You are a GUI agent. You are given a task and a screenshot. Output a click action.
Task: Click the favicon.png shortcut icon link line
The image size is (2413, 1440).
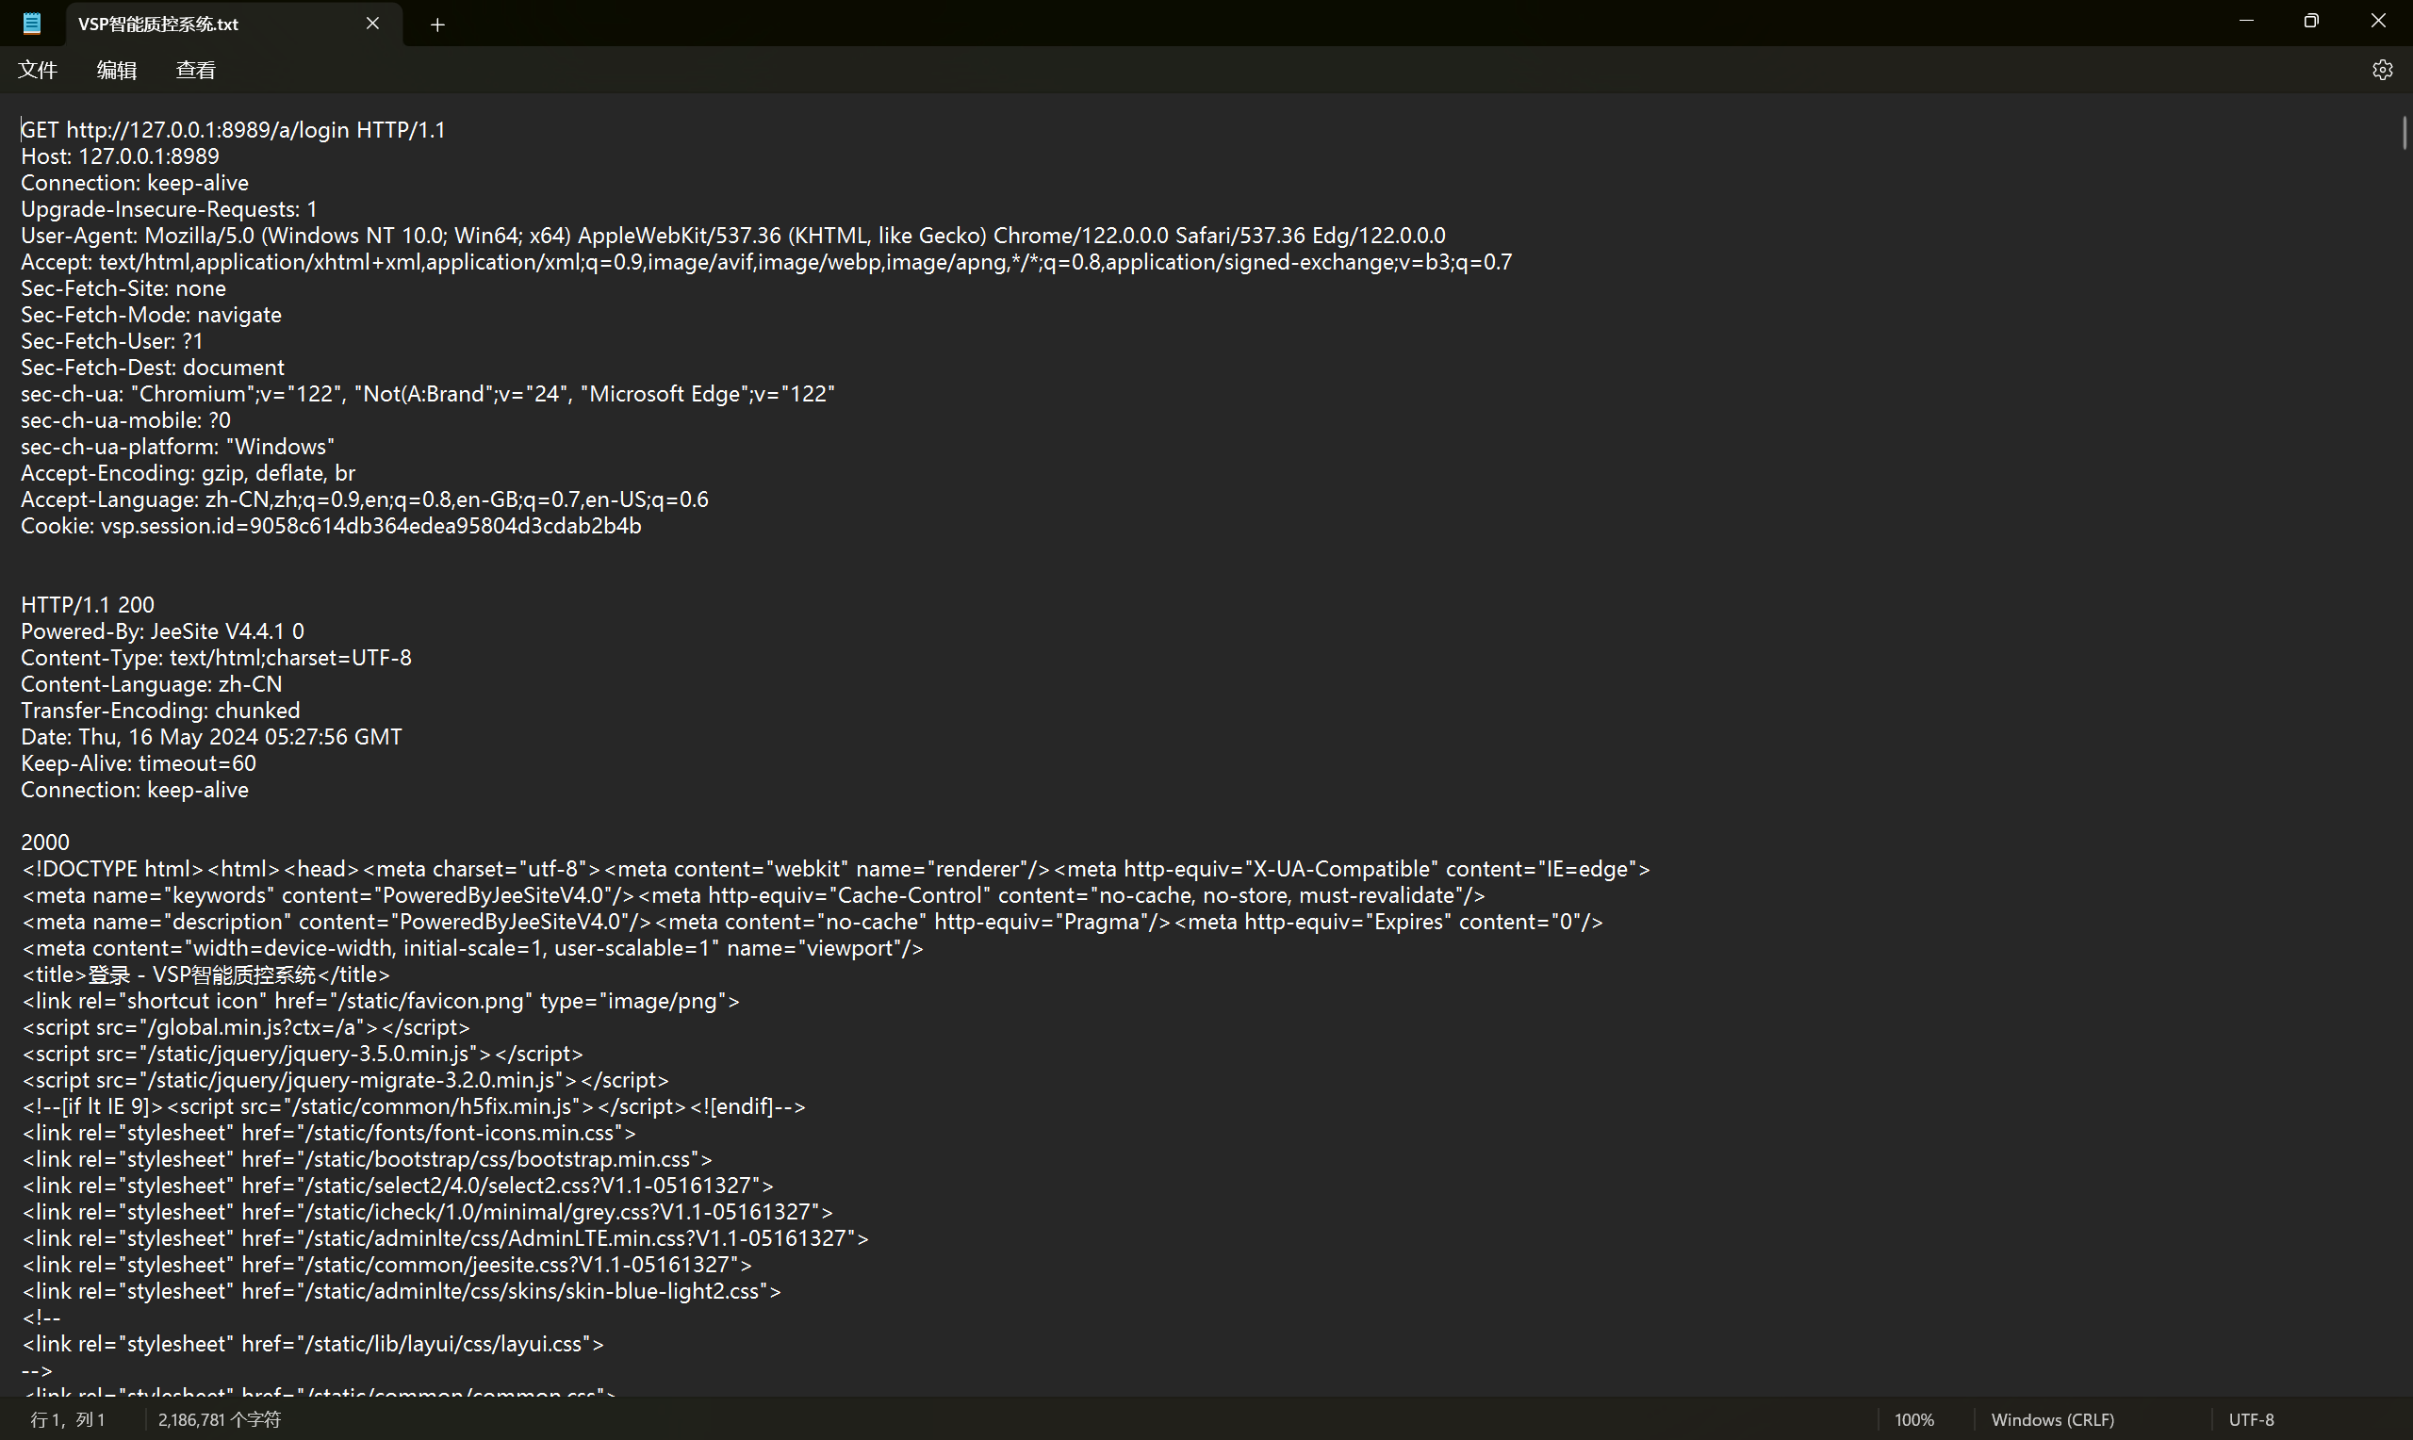pos(381,1002)
